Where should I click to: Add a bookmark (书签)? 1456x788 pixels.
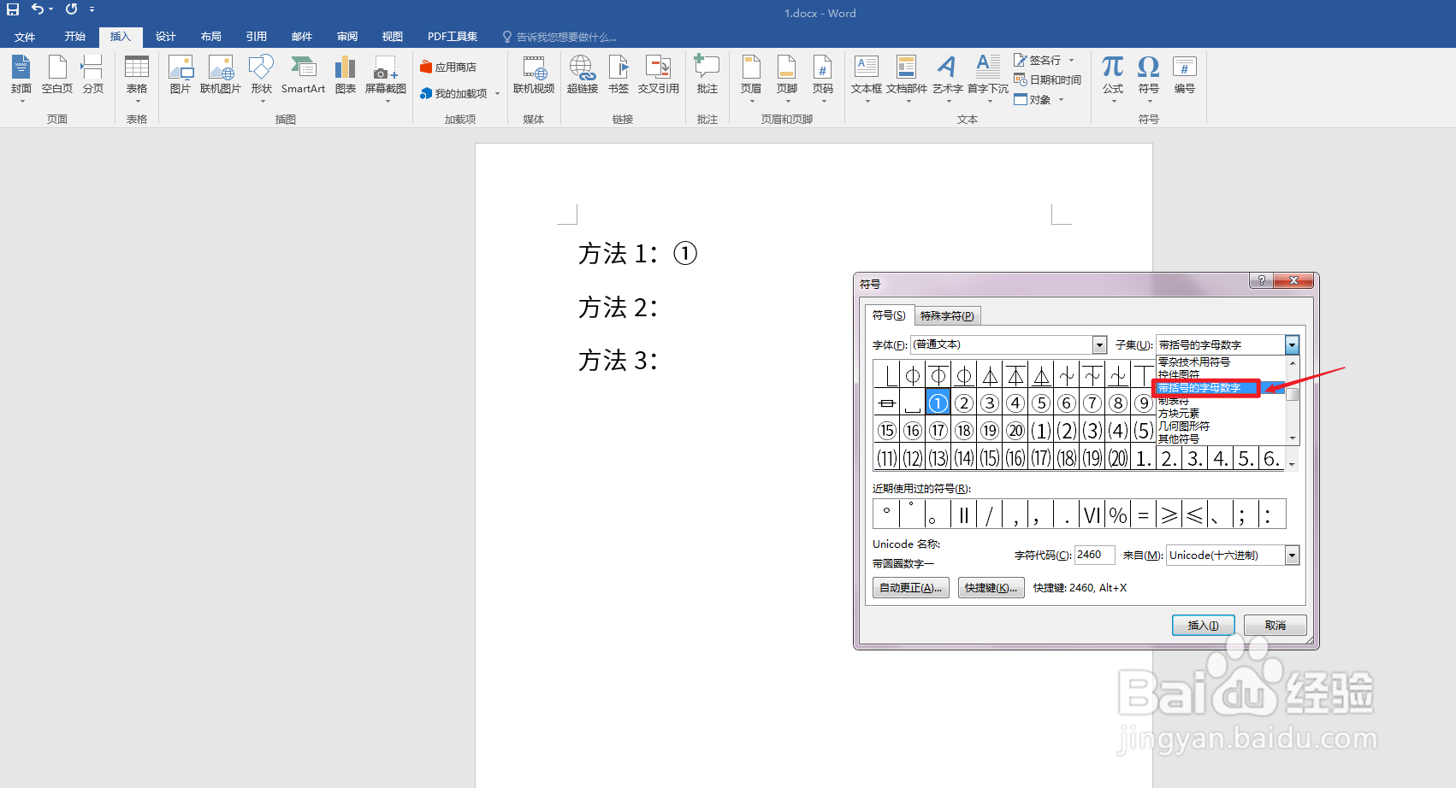619,75
